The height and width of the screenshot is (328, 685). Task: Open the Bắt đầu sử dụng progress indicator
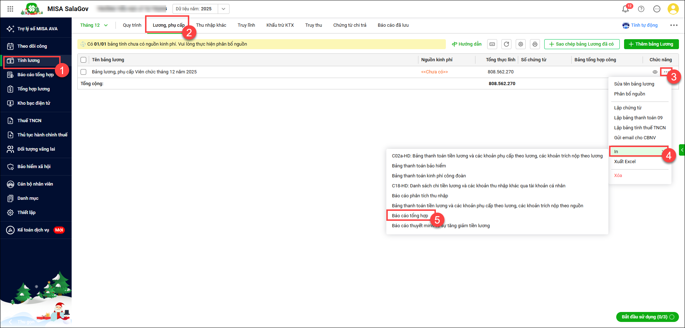click(x=647, y=317)
